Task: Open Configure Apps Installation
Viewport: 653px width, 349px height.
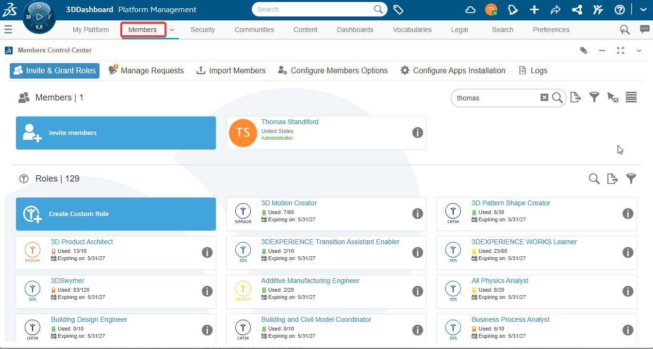Action: coord(453,70)
